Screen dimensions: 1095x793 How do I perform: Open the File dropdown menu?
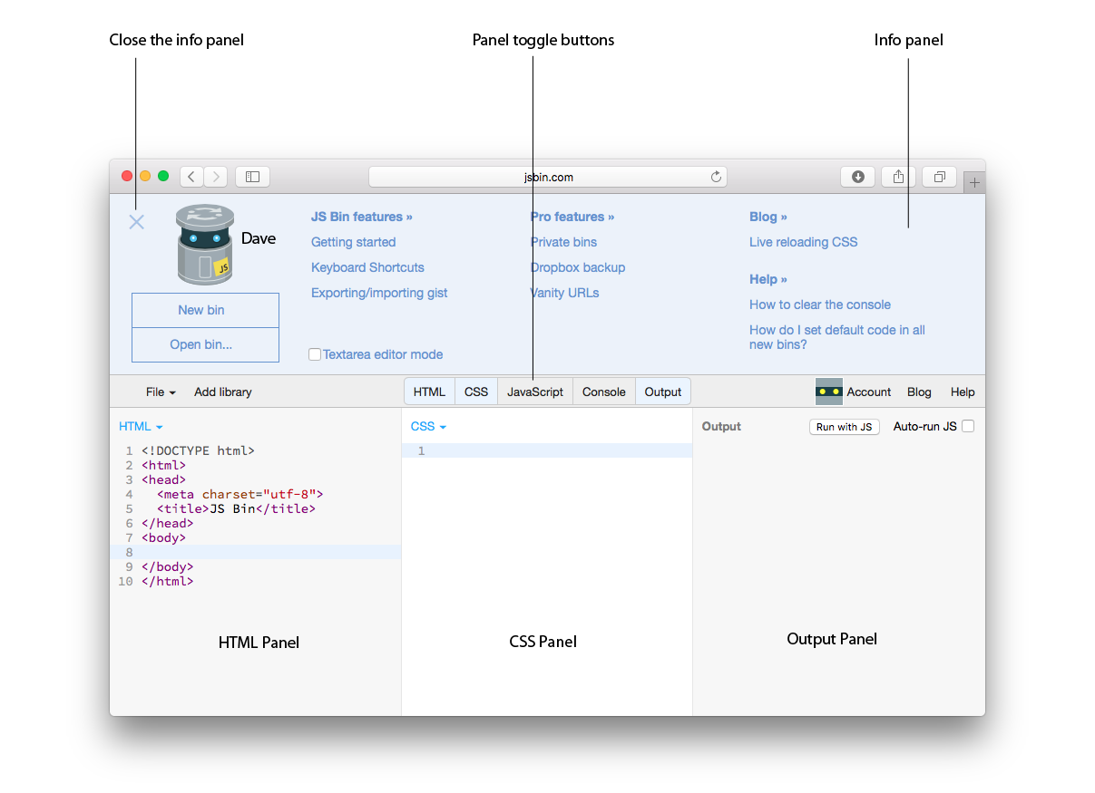coord(161,392)
